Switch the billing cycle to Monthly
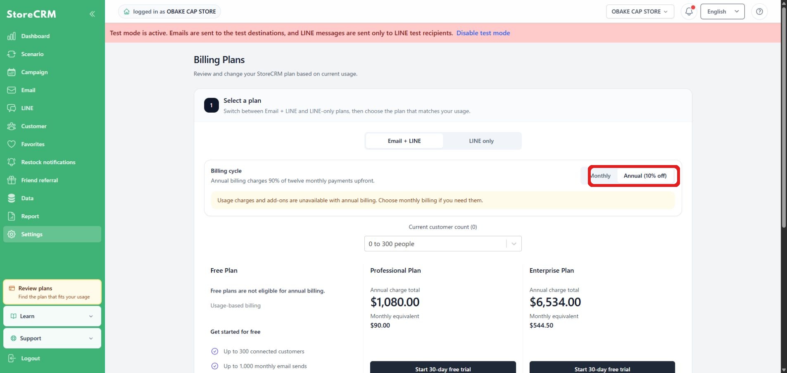Image resolution: width=787 pixels, height=373 pixels. coord(600,176)
